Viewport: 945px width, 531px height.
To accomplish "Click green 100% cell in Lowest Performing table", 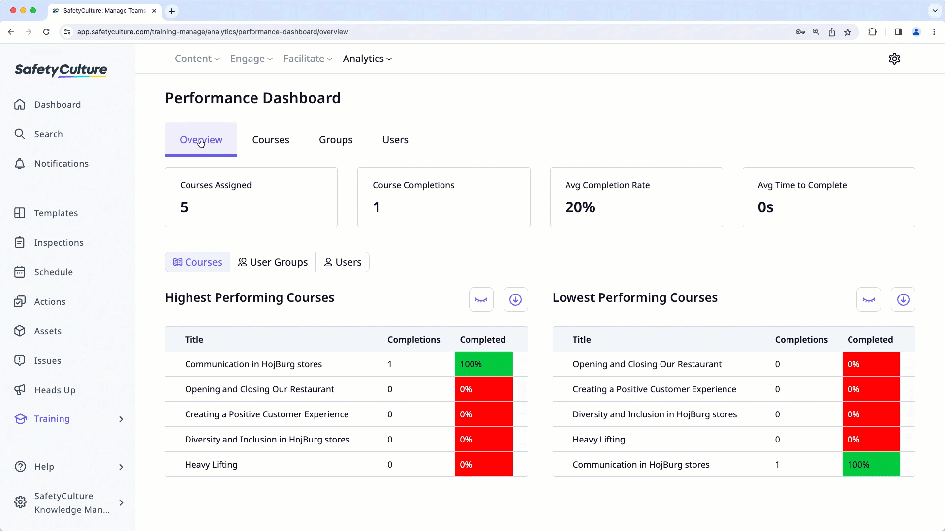I will (x=871, y=465).
